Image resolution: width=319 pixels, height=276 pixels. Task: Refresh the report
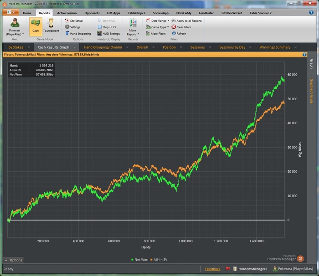(179, 34)
